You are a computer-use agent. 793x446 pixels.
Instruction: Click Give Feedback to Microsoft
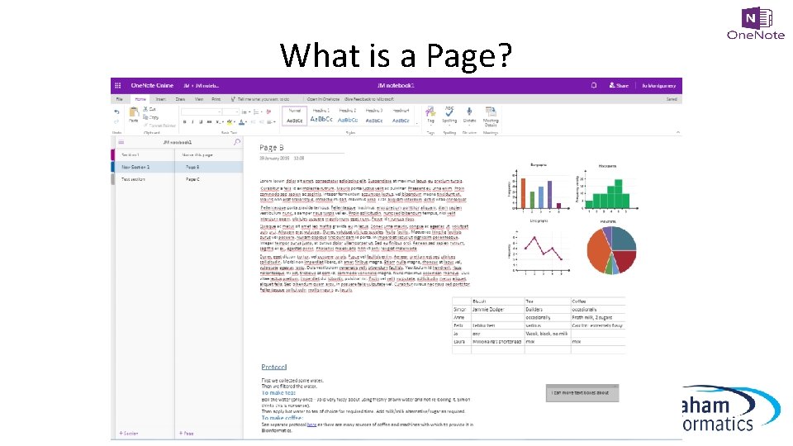pyautogui.click(x=369, y=99)
